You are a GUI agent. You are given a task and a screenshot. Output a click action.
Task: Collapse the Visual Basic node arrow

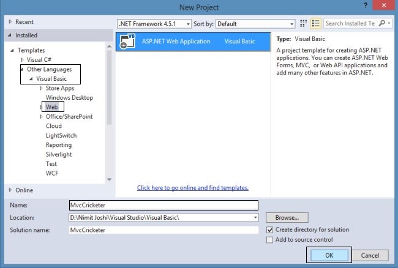click(31, 79)
